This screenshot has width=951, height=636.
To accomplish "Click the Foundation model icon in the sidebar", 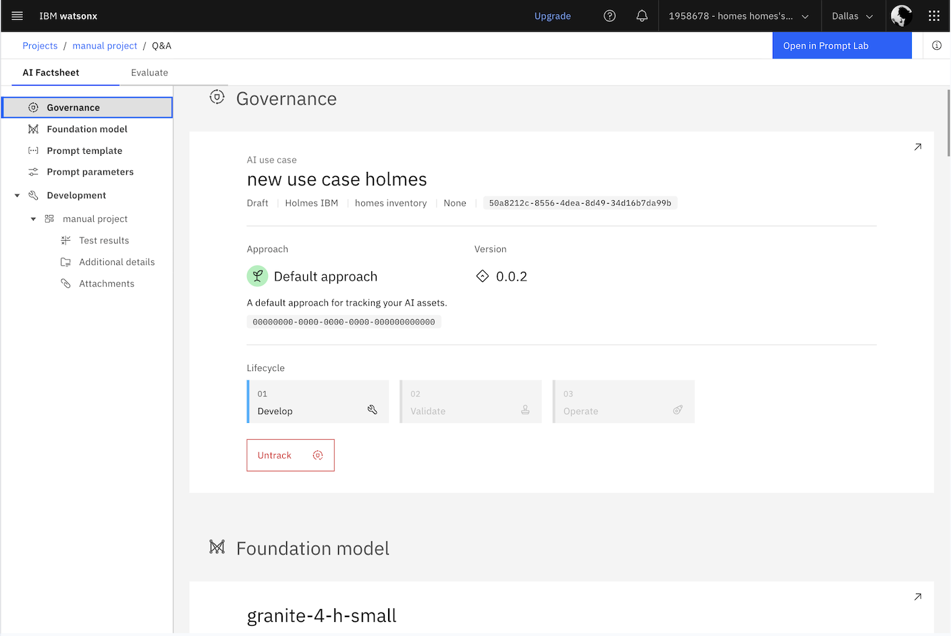I will (33, 129).
